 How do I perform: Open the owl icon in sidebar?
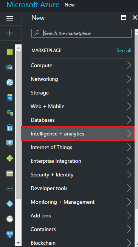[10, 234]
